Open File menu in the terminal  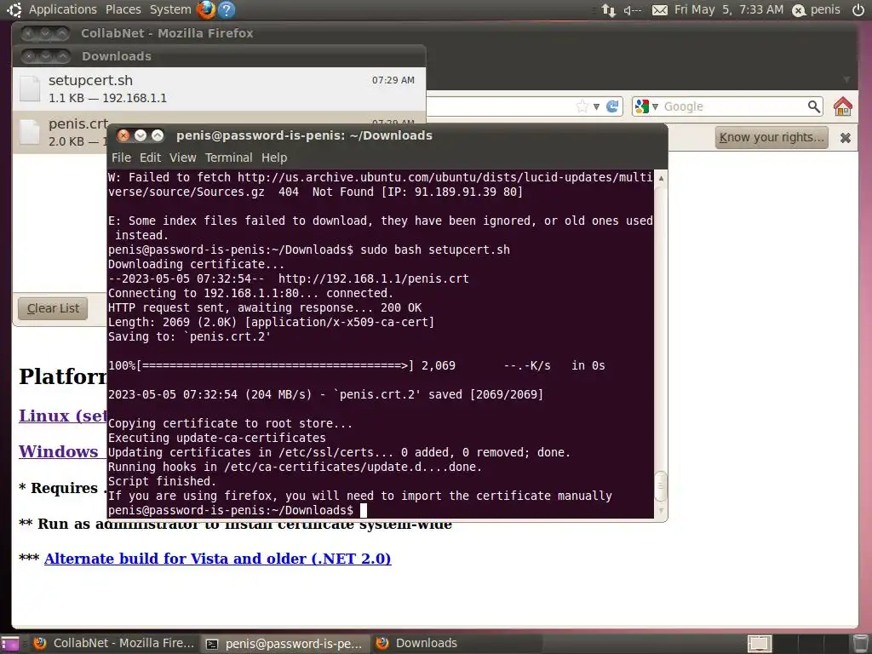pos(121,158)
